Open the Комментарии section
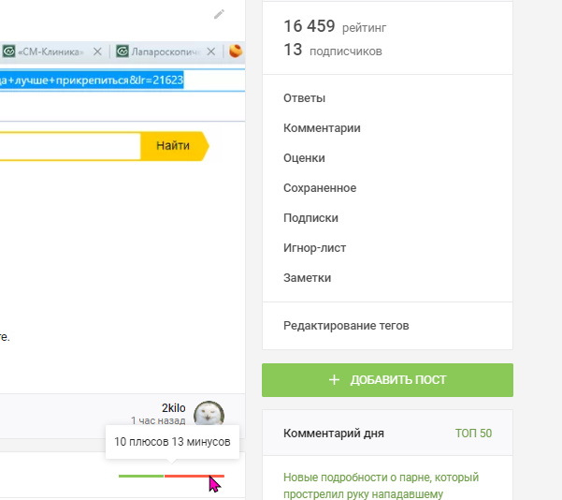Image resolution: width=562 pixels, height=500 pixels. tap(322, 128)
